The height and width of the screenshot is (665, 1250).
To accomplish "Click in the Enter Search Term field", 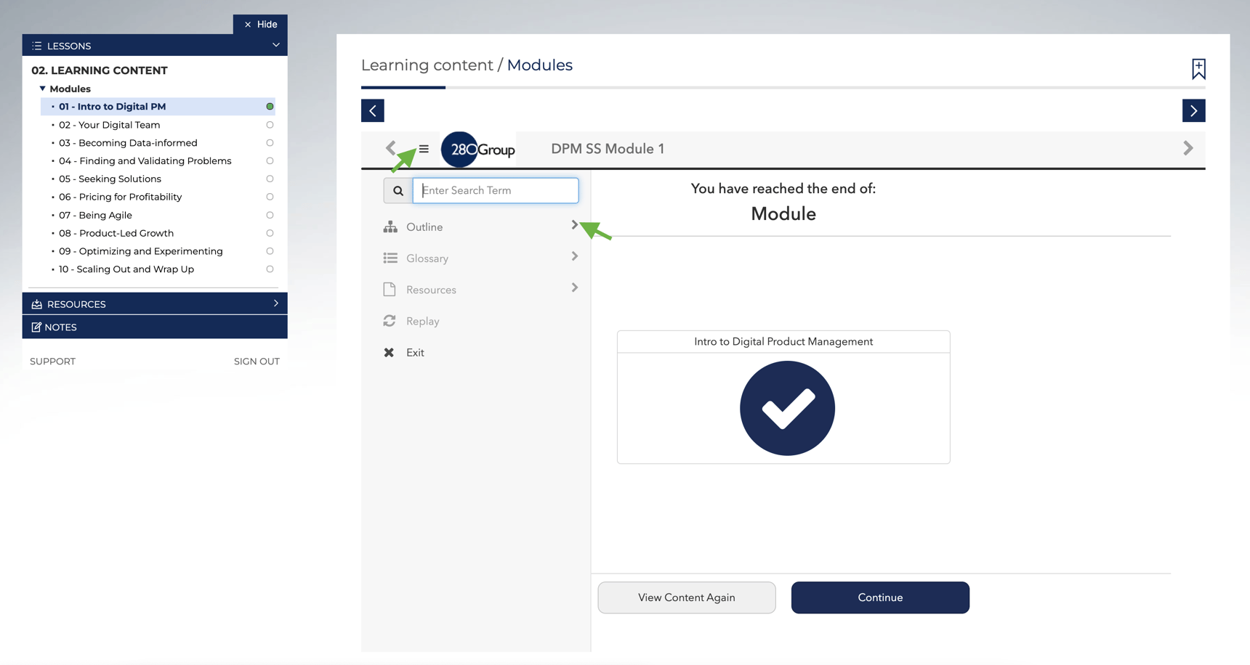I will click(x=496, y=191).
